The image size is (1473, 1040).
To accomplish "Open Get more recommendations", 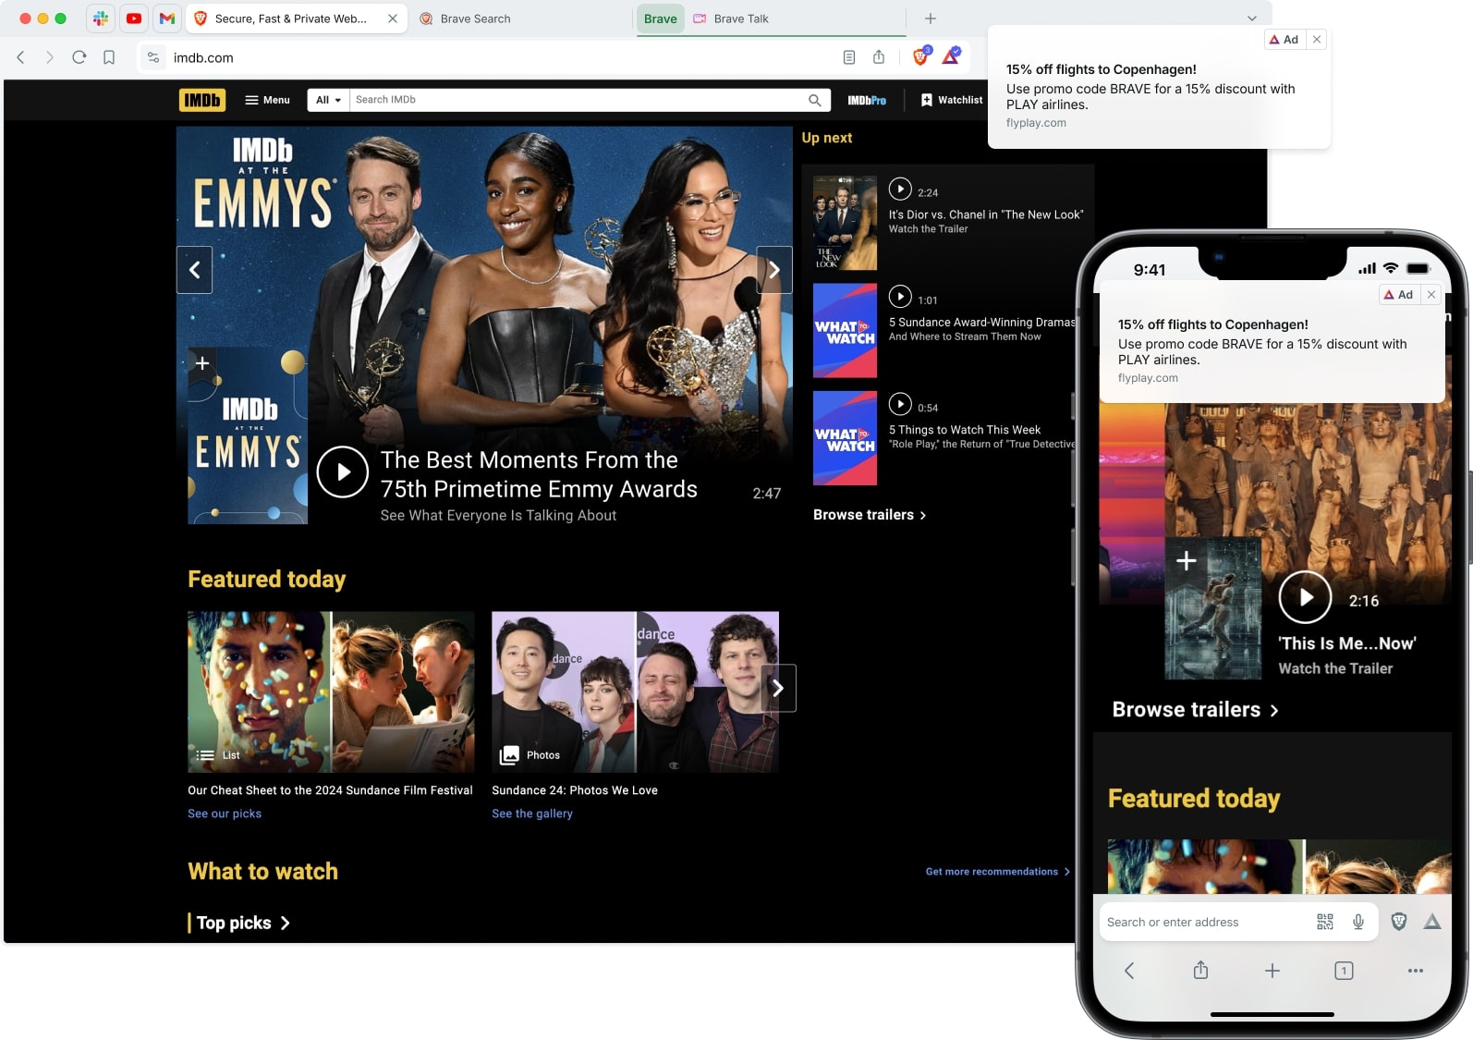I will coord(998,872).
